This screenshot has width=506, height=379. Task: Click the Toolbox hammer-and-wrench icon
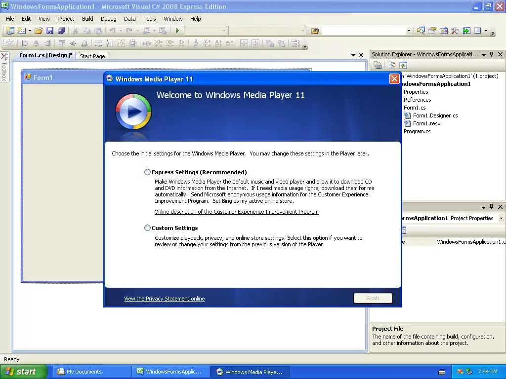pyautogui.click(x=455, y=31)
